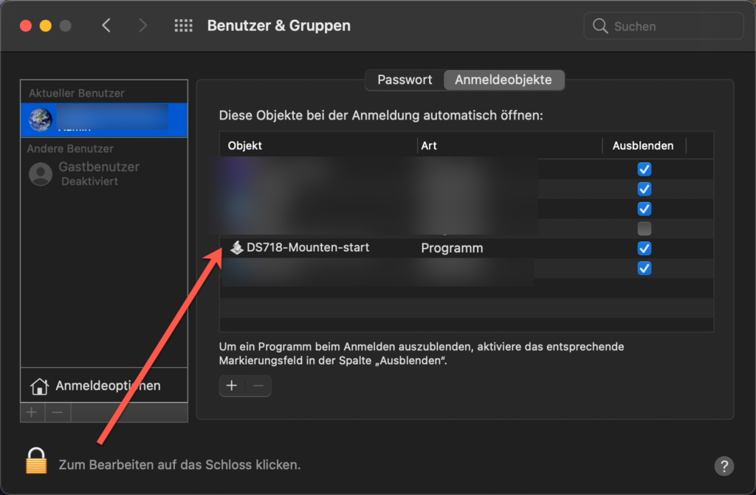Open the Anmeldeobjekte tab
Viewport: 756px width, 495px height.
coord(504,80)
